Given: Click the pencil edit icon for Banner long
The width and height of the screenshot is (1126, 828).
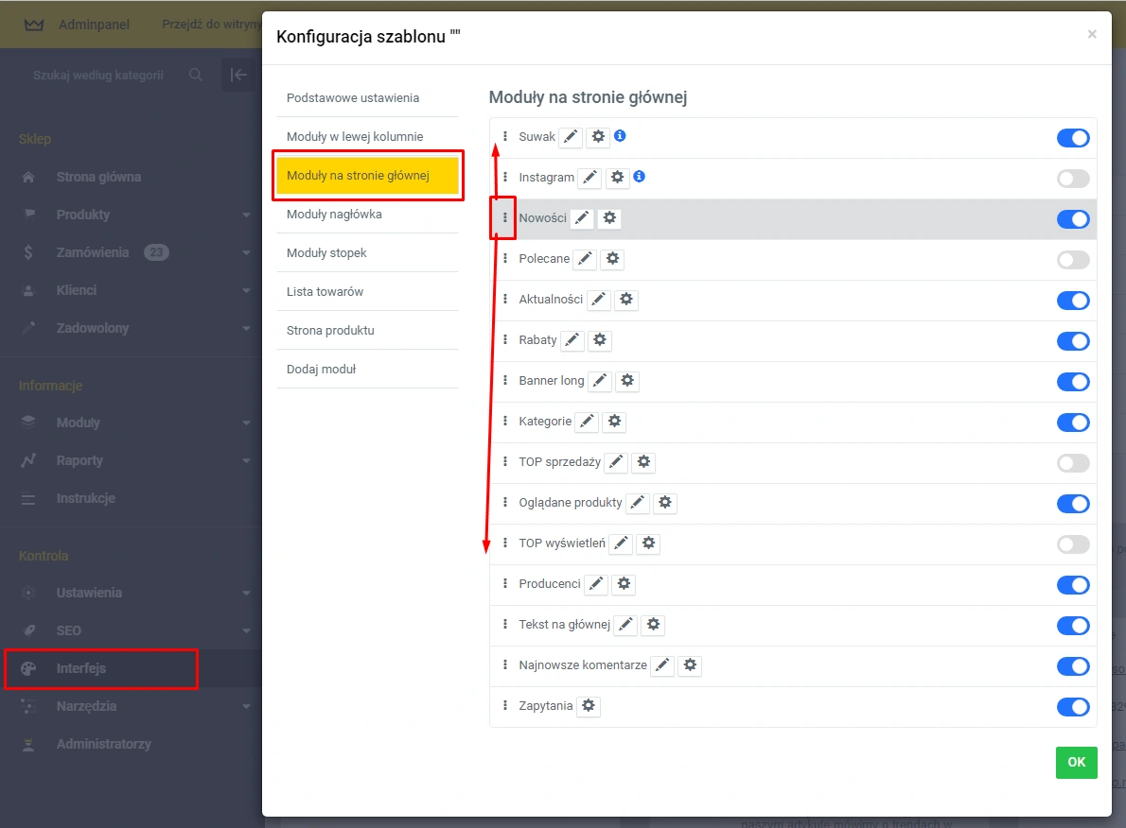Looking at the screenshot, I should 600,381.
